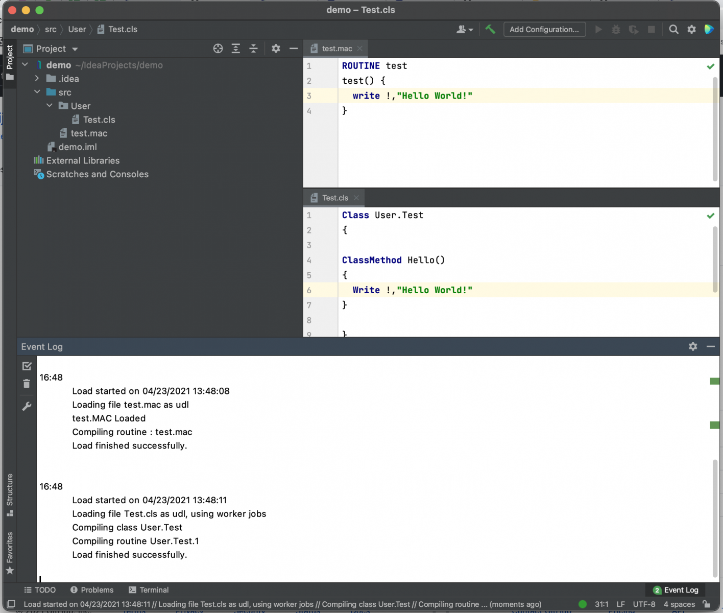Screen dimensions: 723x613
Task: Click Add Configuration button
Action: [x=544, y=29]
